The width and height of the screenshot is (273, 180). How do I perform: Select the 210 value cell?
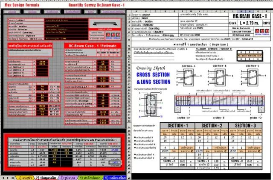(103, 115)
